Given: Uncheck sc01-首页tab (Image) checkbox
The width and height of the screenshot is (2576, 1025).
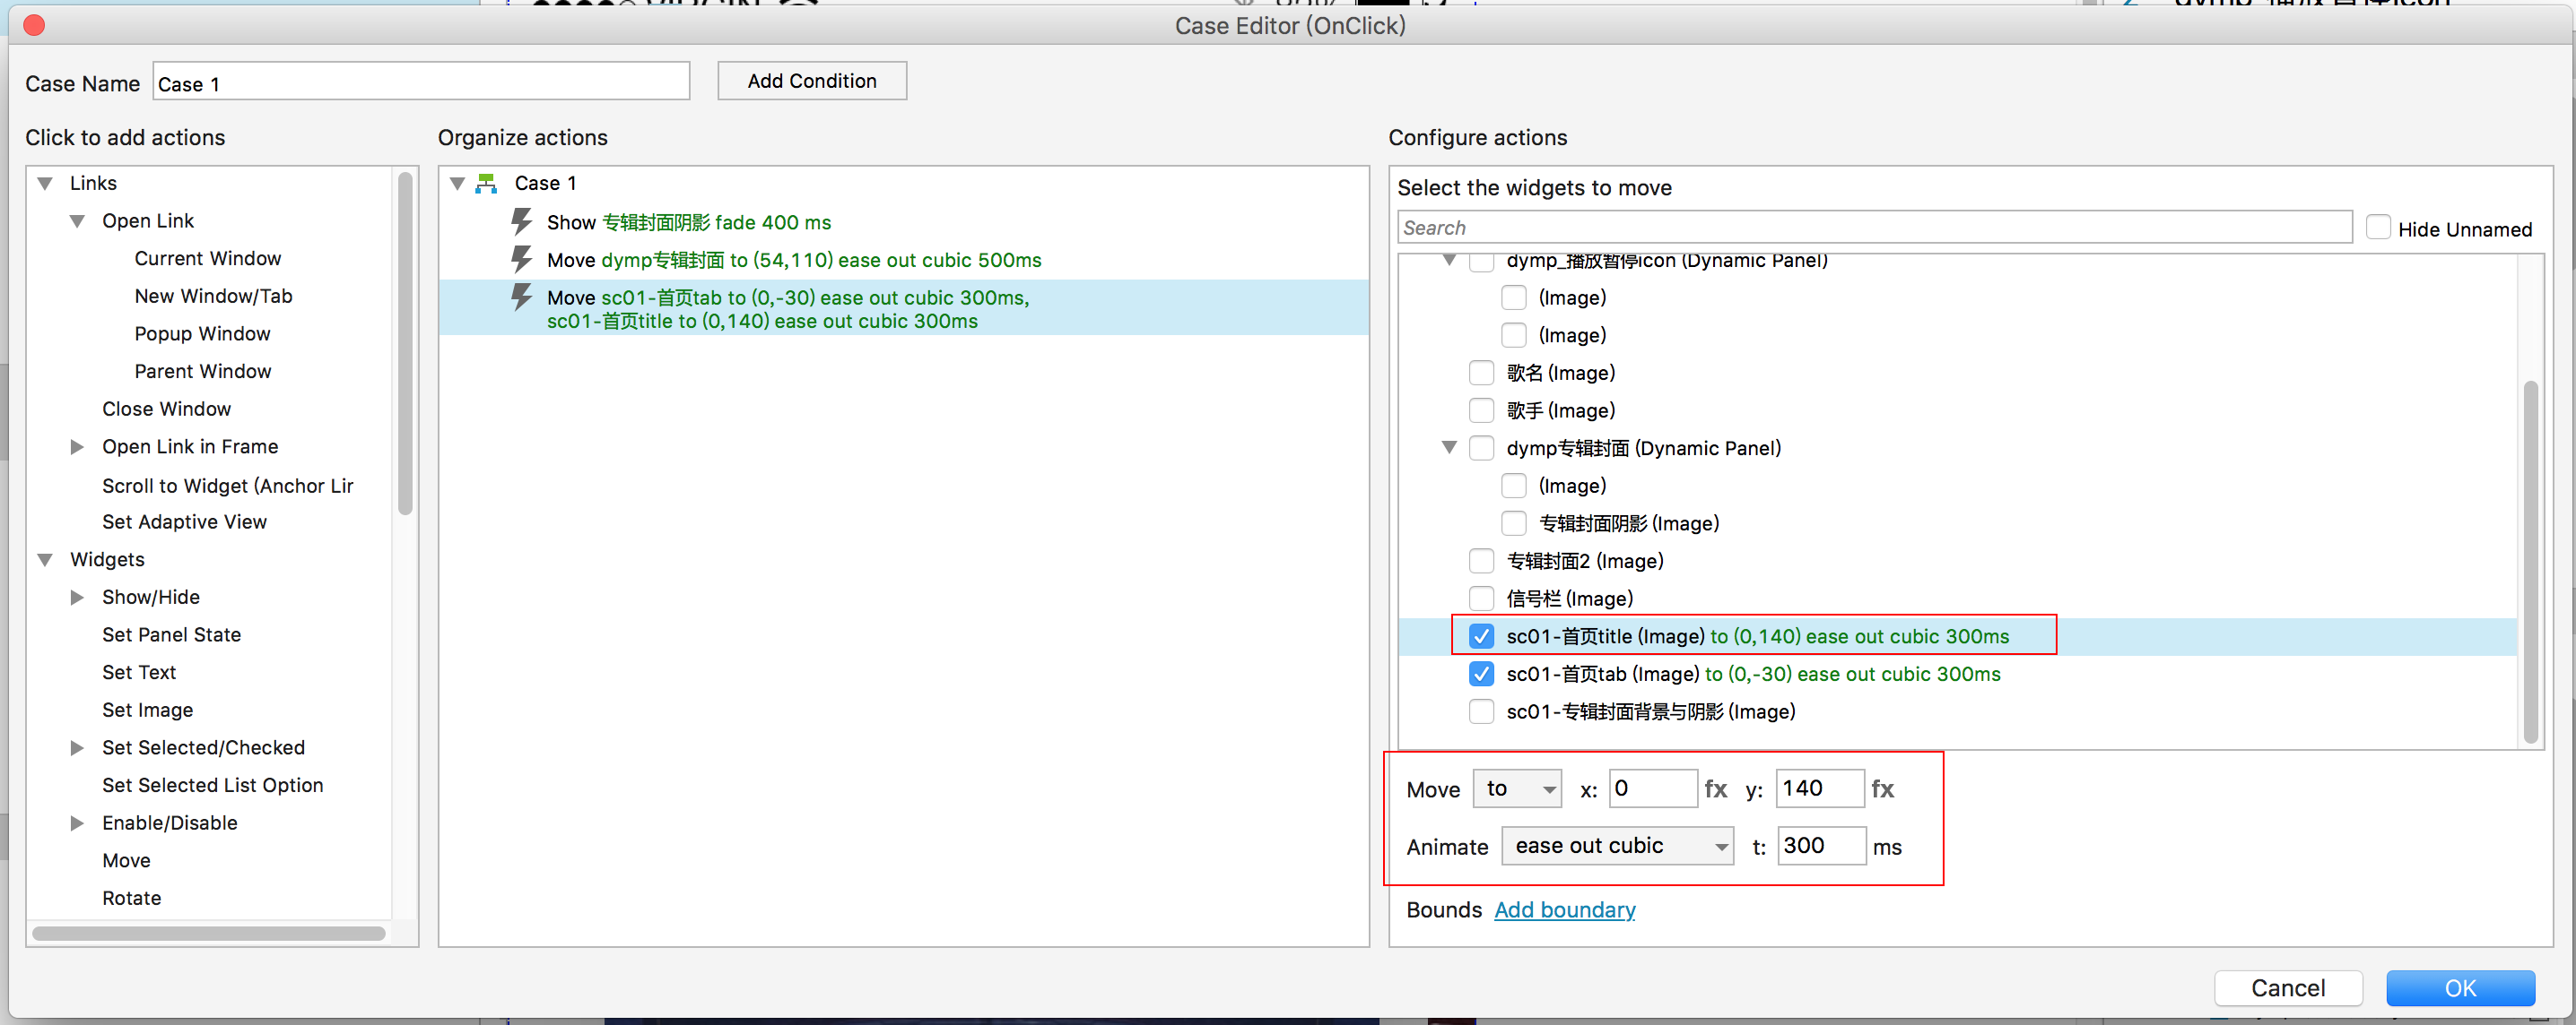Looking at the screenshot, I should 1481,674.
